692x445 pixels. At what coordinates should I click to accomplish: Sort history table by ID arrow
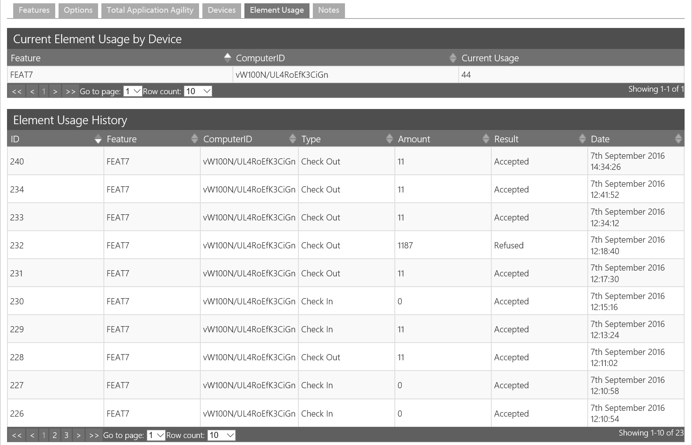pyautogui.click(x=98, y=139)
